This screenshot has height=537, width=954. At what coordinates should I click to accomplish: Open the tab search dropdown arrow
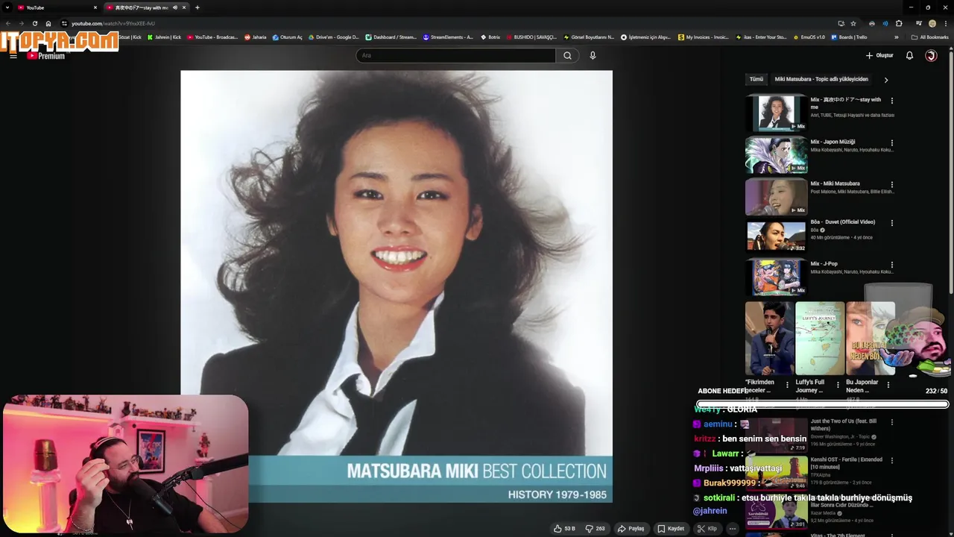click(x=6, y=7)
